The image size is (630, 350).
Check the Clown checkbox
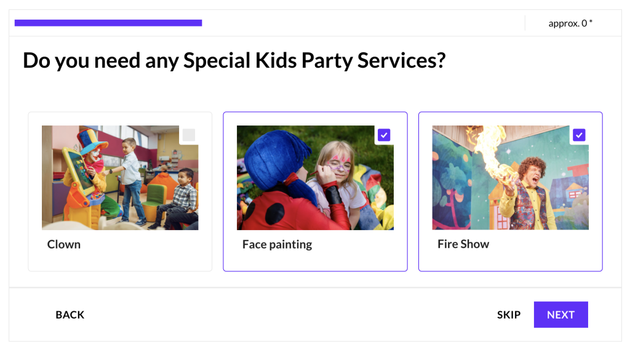click(189, 135)
